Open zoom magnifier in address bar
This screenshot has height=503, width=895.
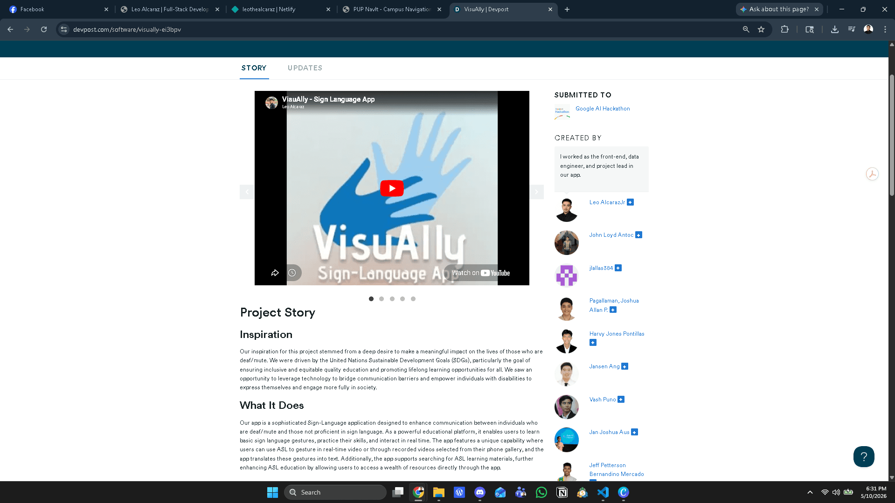point(746,29)
